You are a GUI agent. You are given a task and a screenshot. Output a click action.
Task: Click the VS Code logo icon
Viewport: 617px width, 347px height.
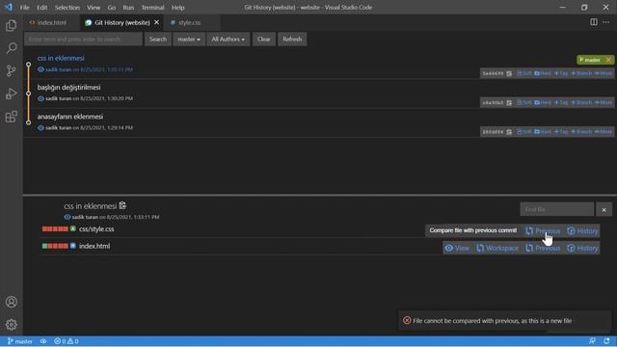[x=9, y=7]
